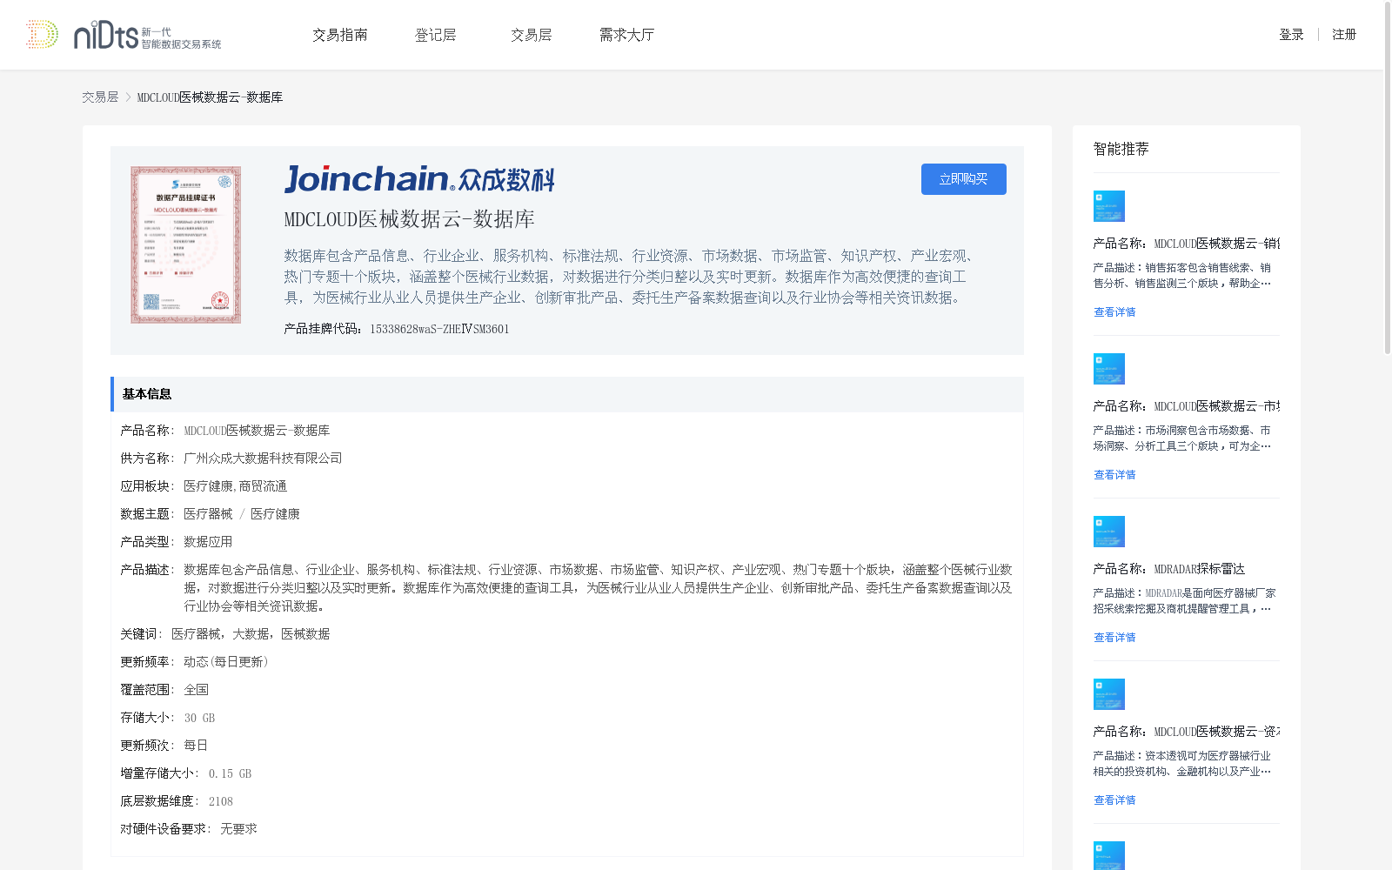Click the 立即购买 button
The width and height of the screenshot is (1392, 870).
964,179
